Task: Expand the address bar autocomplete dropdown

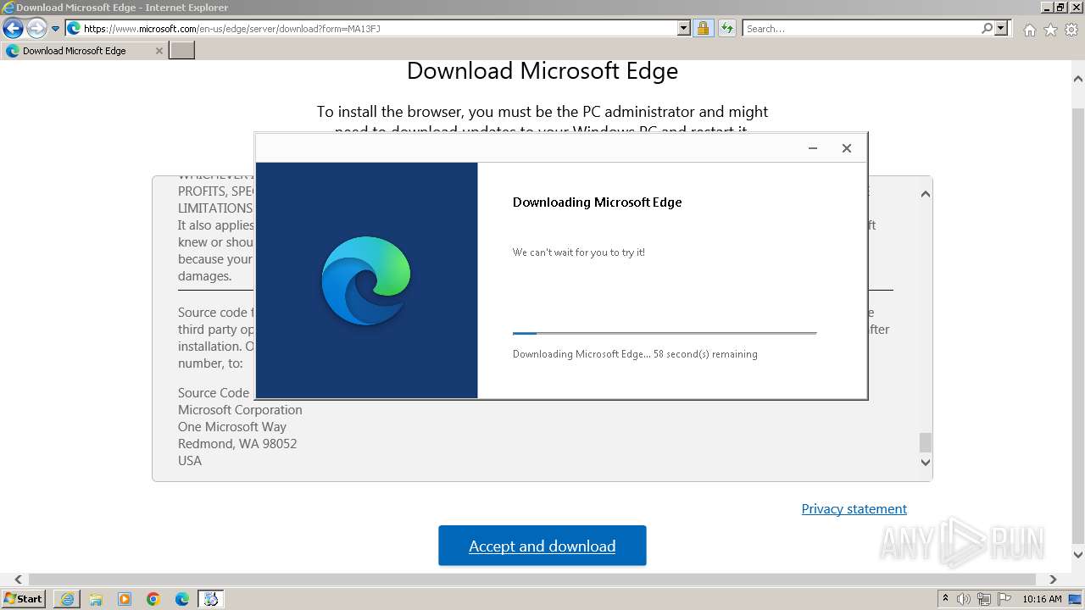Action: point(684,29)
